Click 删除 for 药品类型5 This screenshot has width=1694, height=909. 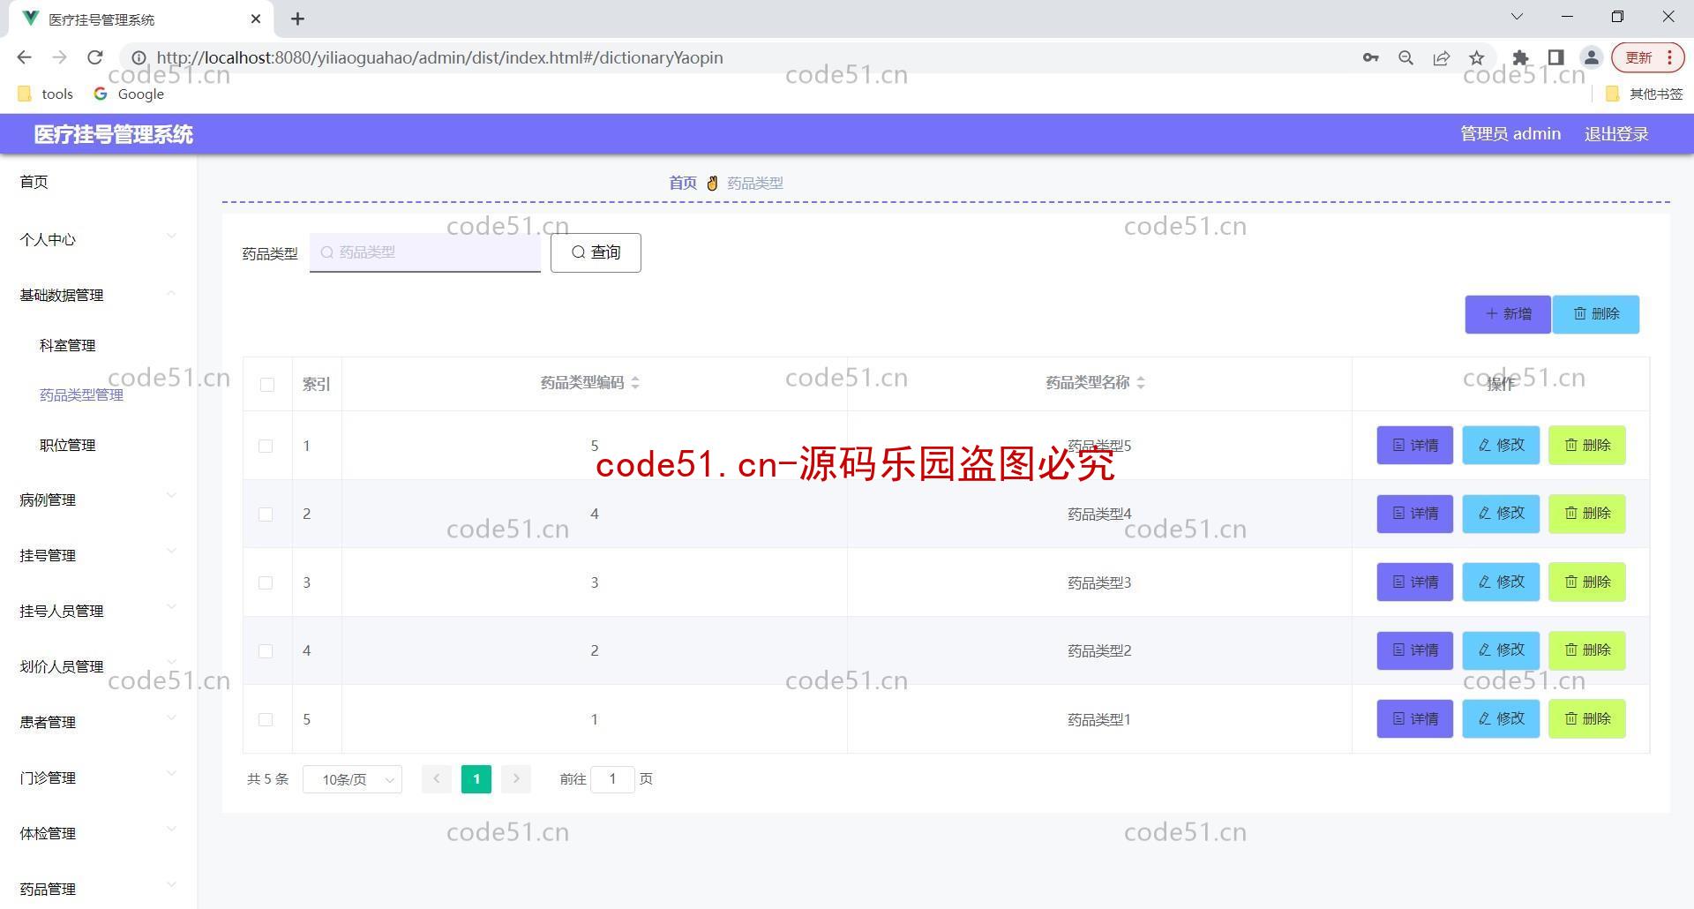[1587, 445]
